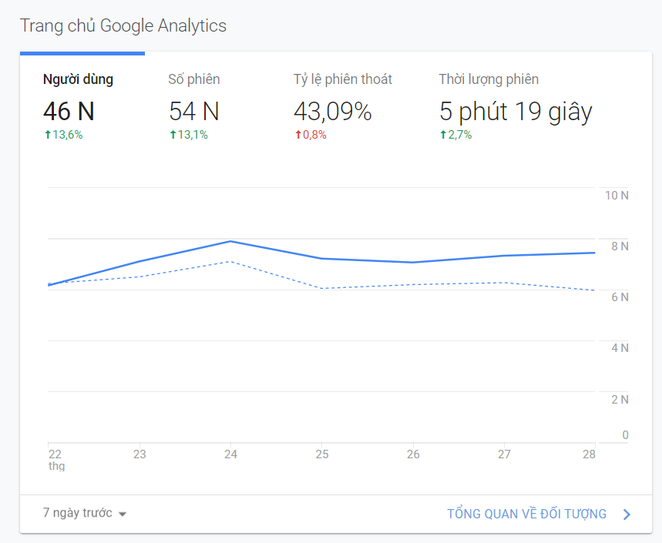Click the green up arrow beside 2,7%
The image size is (662, 543).
(443, 135)
